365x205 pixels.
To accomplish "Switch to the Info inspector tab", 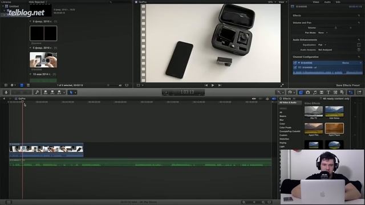I will 338,2.
